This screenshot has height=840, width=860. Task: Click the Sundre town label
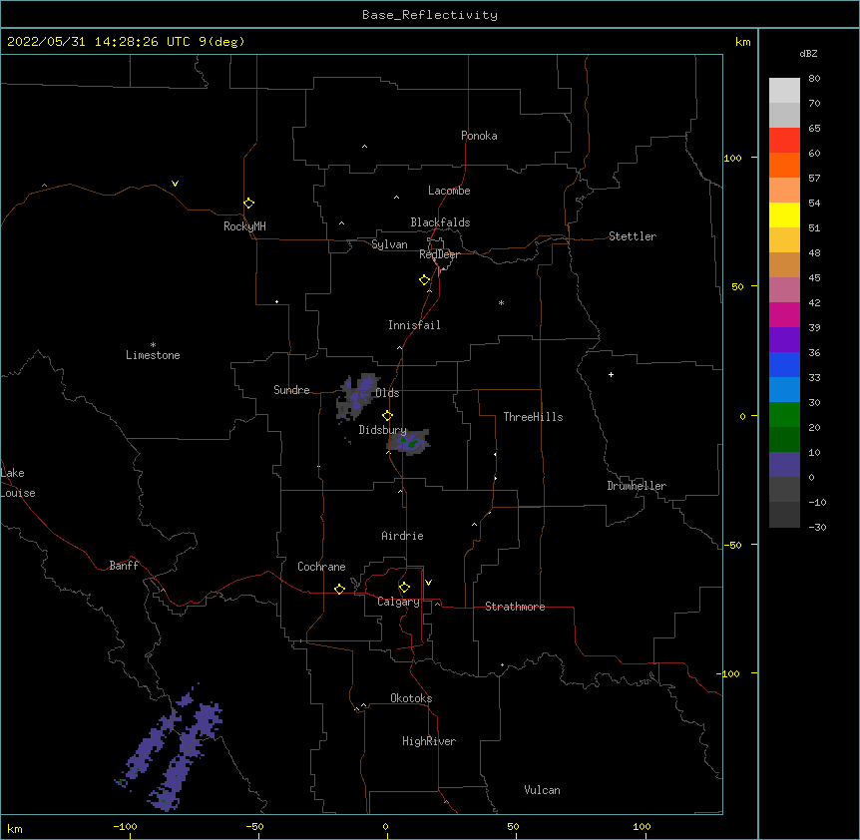[291, 390]
